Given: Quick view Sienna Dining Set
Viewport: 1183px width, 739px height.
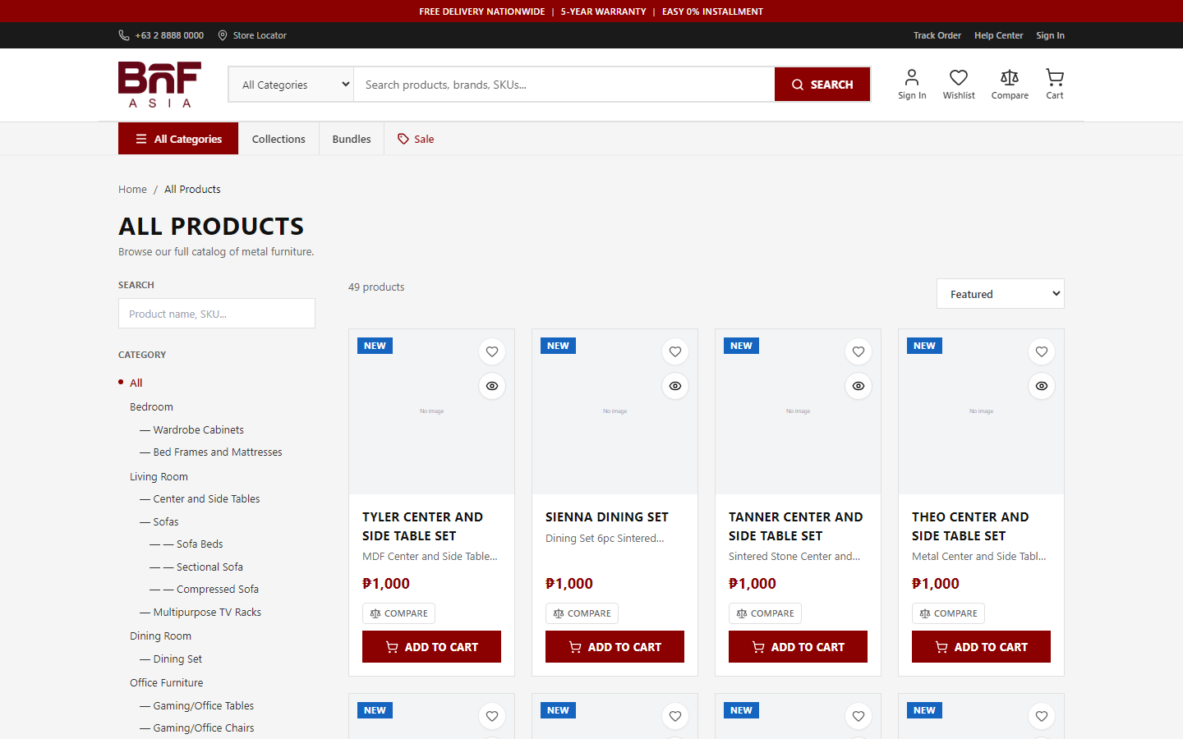Looking at the screenshot, I should 675,386.
